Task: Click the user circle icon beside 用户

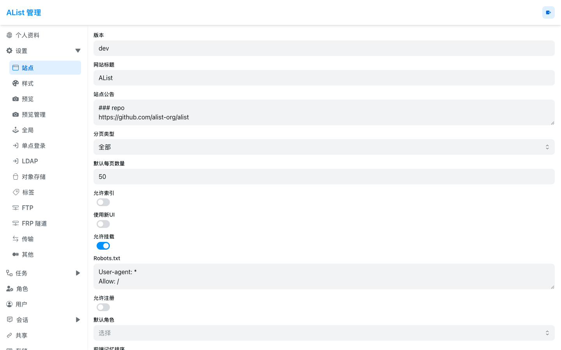Action: (9, 304)
